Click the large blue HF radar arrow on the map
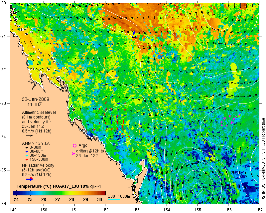The image size is (266, 213). pos(134,34)
